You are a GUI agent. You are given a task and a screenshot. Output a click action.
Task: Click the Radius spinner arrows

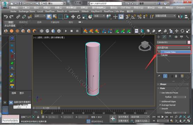(x=185, y=97)
